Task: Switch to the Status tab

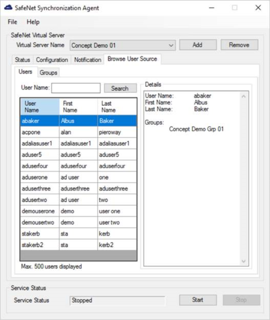Action: [x=22, y=60]
